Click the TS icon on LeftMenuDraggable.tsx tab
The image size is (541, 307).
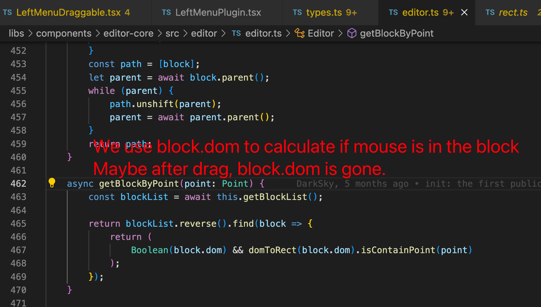tap(7, 13)
